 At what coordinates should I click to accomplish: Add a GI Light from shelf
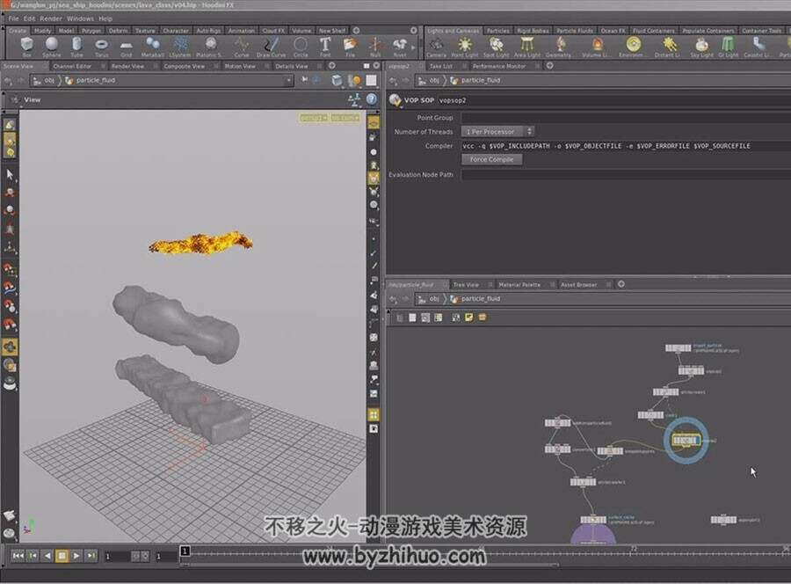pyautogui.click(x=728, y=47)
